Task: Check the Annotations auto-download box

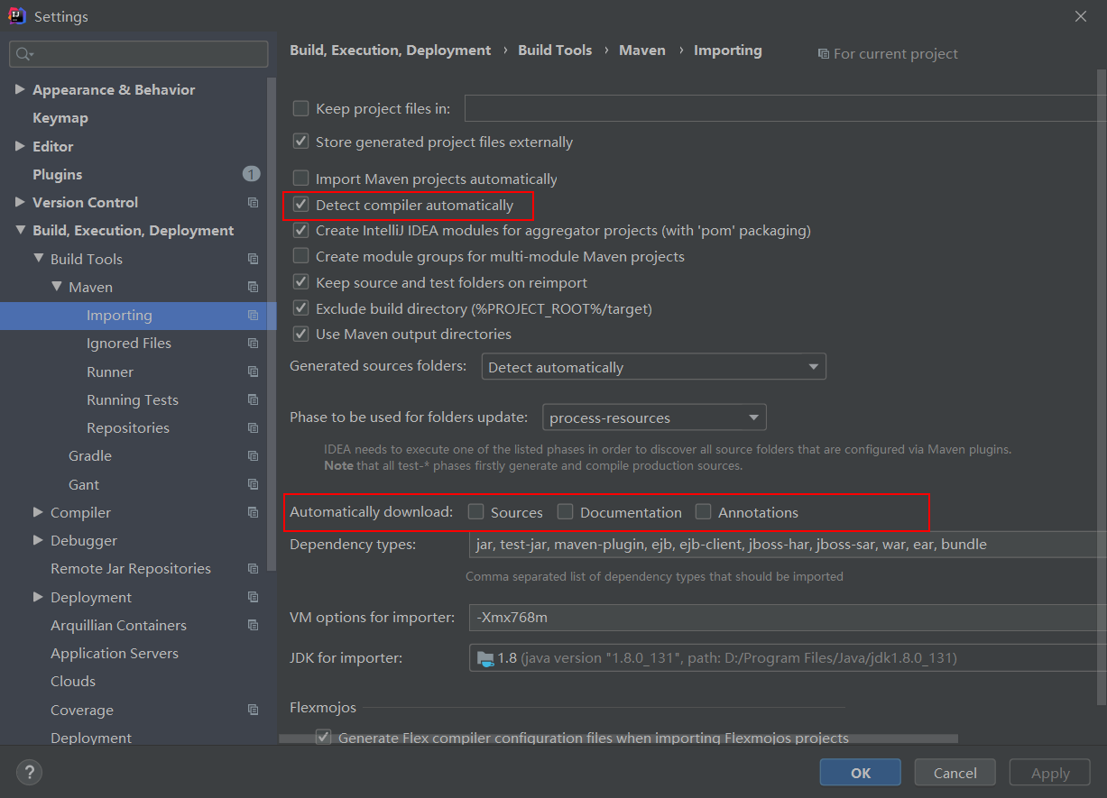Action: (x=703, y=512)
